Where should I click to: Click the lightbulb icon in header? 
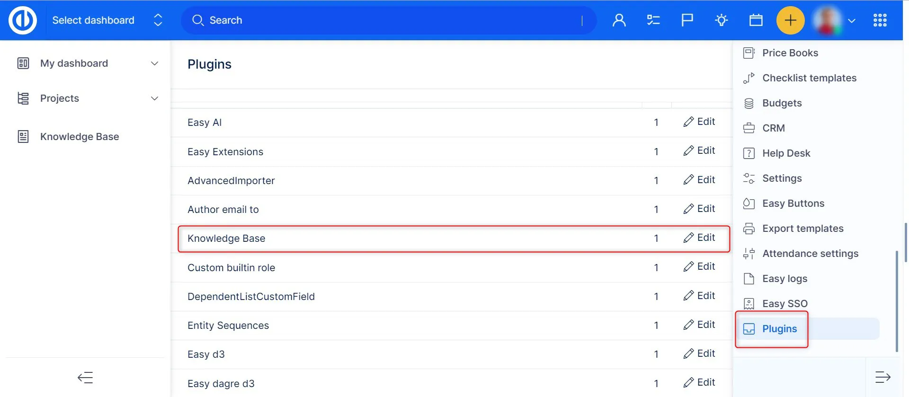pos(721,20)
